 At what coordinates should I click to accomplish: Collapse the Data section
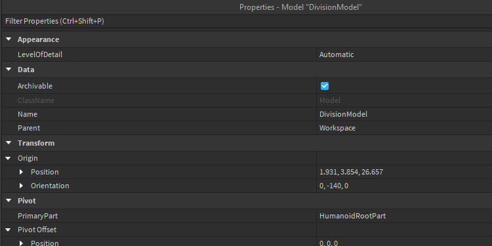pyautogui.click(x=9, y=70)
